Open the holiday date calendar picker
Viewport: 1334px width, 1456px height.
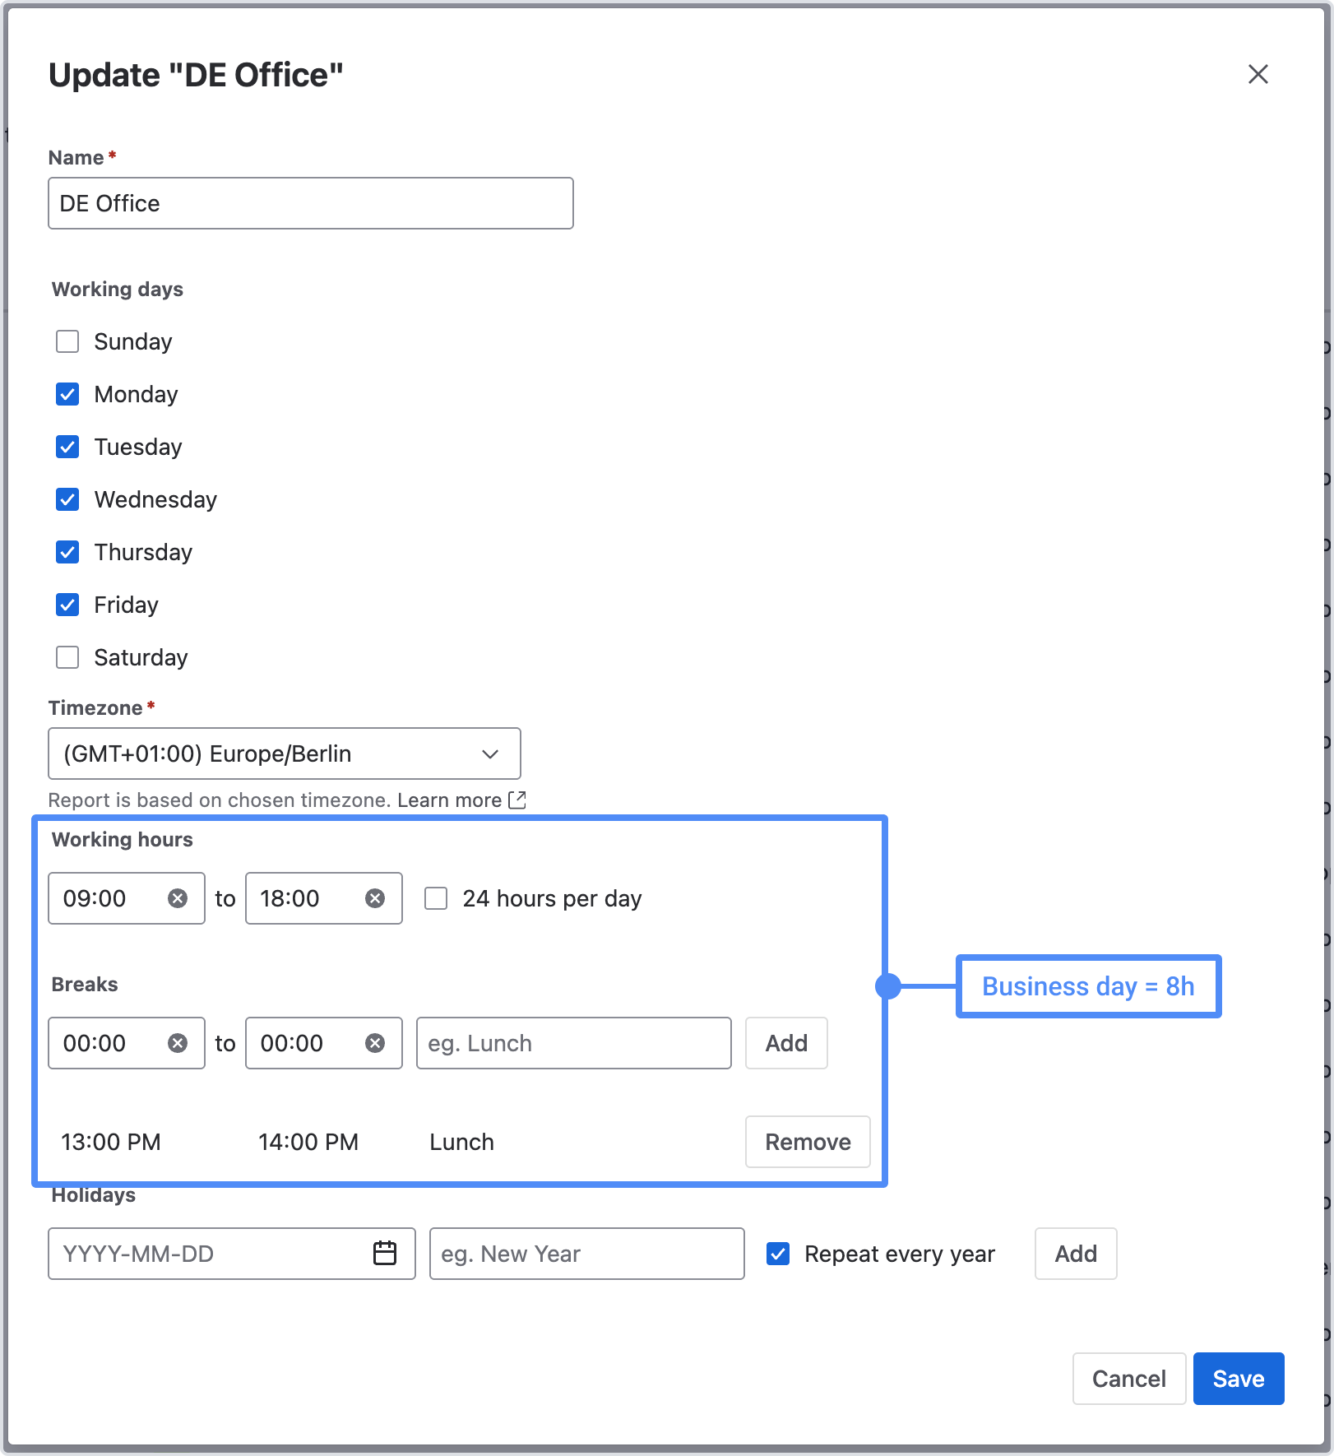pos(384,1253)
